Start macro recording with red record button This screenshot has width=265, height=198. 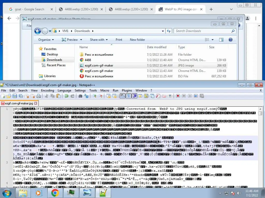(x=178, y=96)
